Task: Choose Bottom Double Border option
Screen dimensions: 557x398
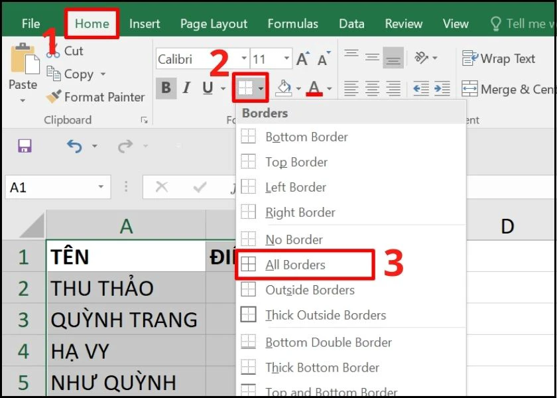Action: tap(351, 342)
